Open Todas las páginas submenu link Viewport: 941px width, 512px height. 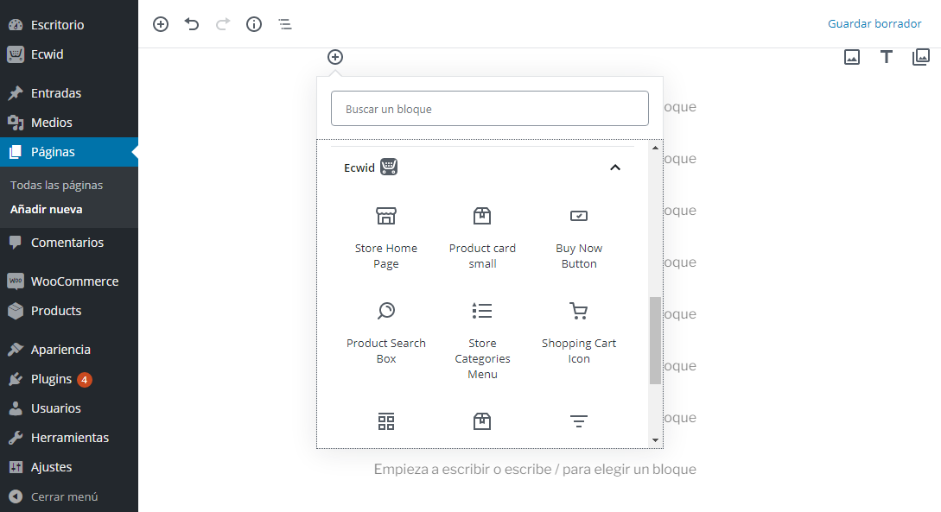click(x=56, y=186)
